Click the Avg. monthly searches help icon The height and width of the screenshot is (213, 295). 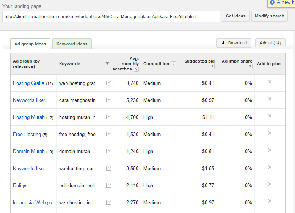[x=136, y=69]
